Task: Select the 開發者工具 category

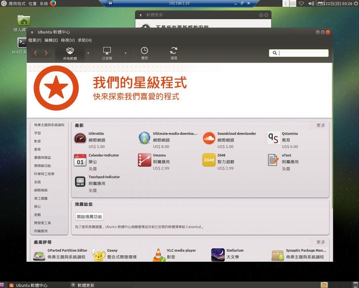Action: click(42, 223)
